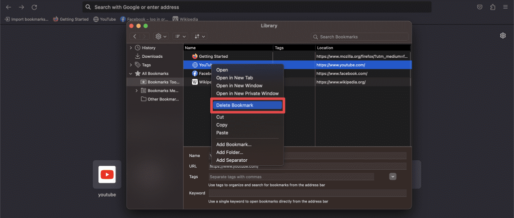
Task: Open the Pocket icon in the toolbar
Action: click(480, 7)
